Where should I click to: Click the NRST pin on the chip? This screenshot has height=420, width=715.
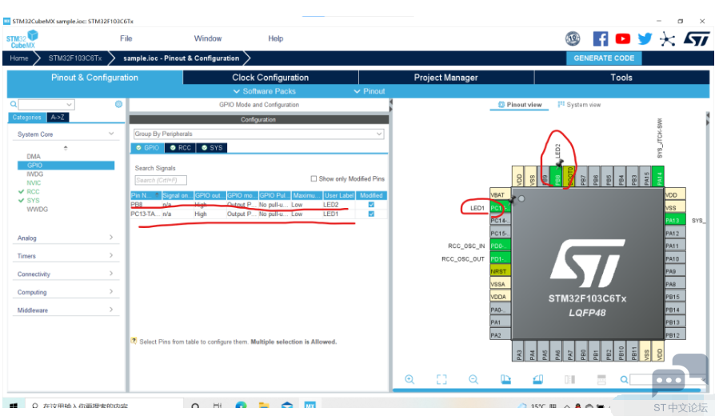coord(500,271)
